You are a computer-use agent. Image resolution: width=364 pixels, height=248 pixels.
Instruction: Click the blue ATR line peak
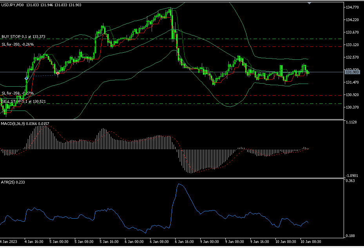179,184
